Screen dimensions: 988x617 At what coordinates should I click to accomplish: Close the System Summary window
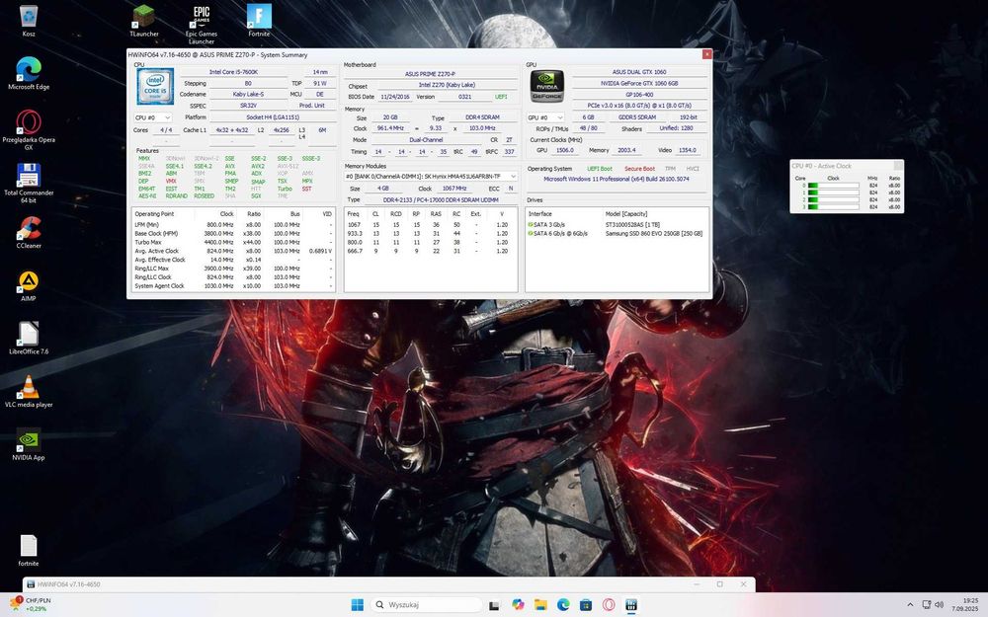pos(707,54)
